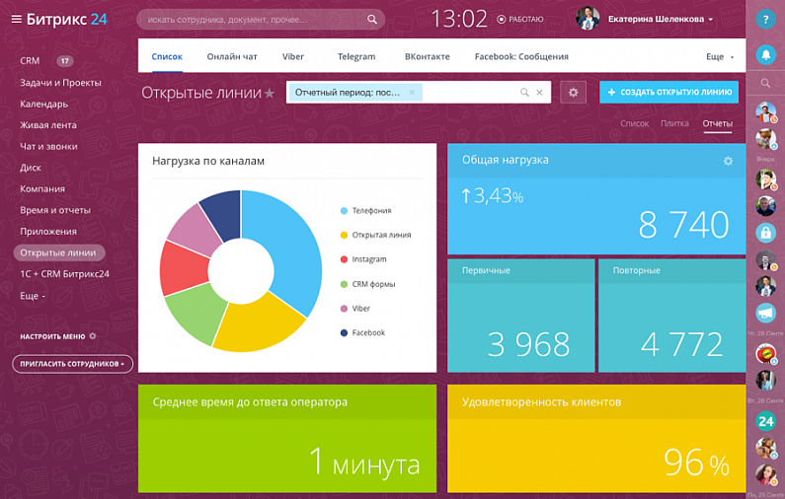Toggle Instagram legend entry
The width and height of the screenshot is (785, 499).
click(x=363, y=259)
